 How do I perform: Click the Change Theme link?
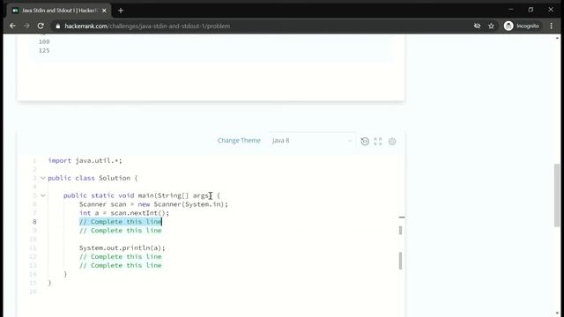tap(239, 141)
